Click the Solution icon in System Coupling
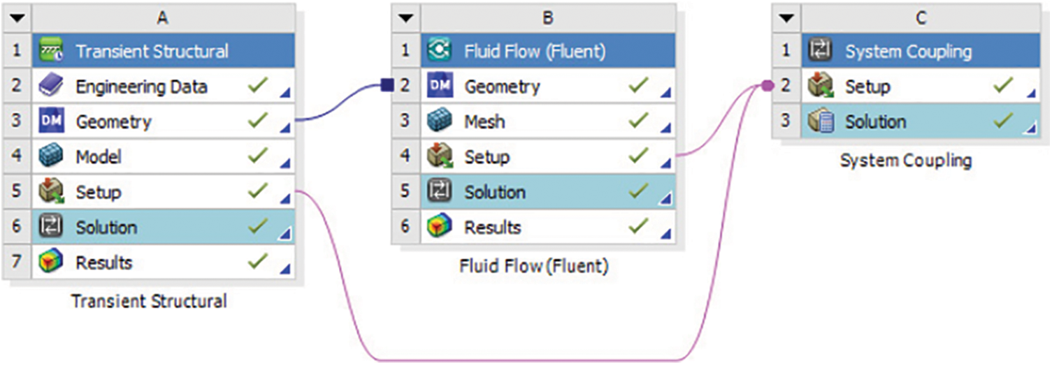This screenshot has width=1052, height=365. (820, 122)
